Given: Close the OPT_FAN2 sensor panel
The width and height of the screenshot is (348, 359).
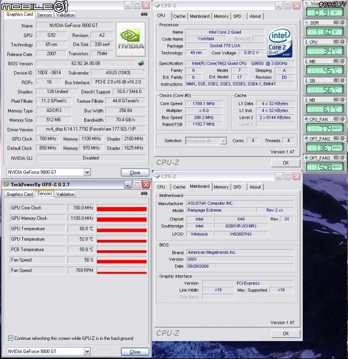Looking at the screenshot, I should [342, 138].
